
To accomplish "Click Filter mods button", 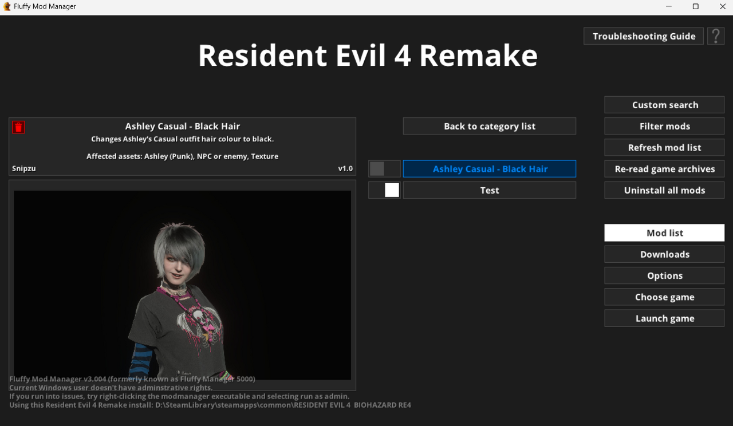I will coord(664,126).
